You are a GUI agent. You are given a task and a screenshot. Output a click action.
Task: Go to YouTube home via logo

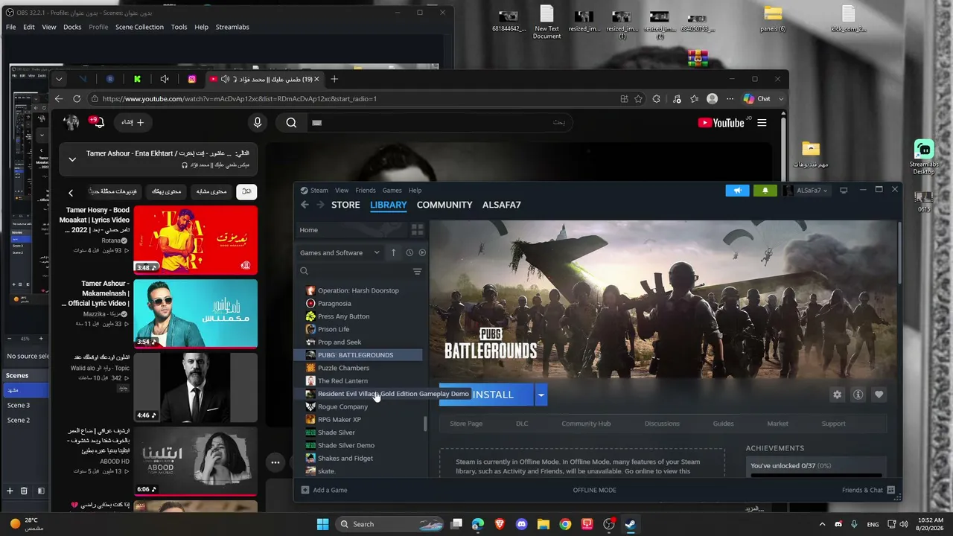[x=721, y=123]
